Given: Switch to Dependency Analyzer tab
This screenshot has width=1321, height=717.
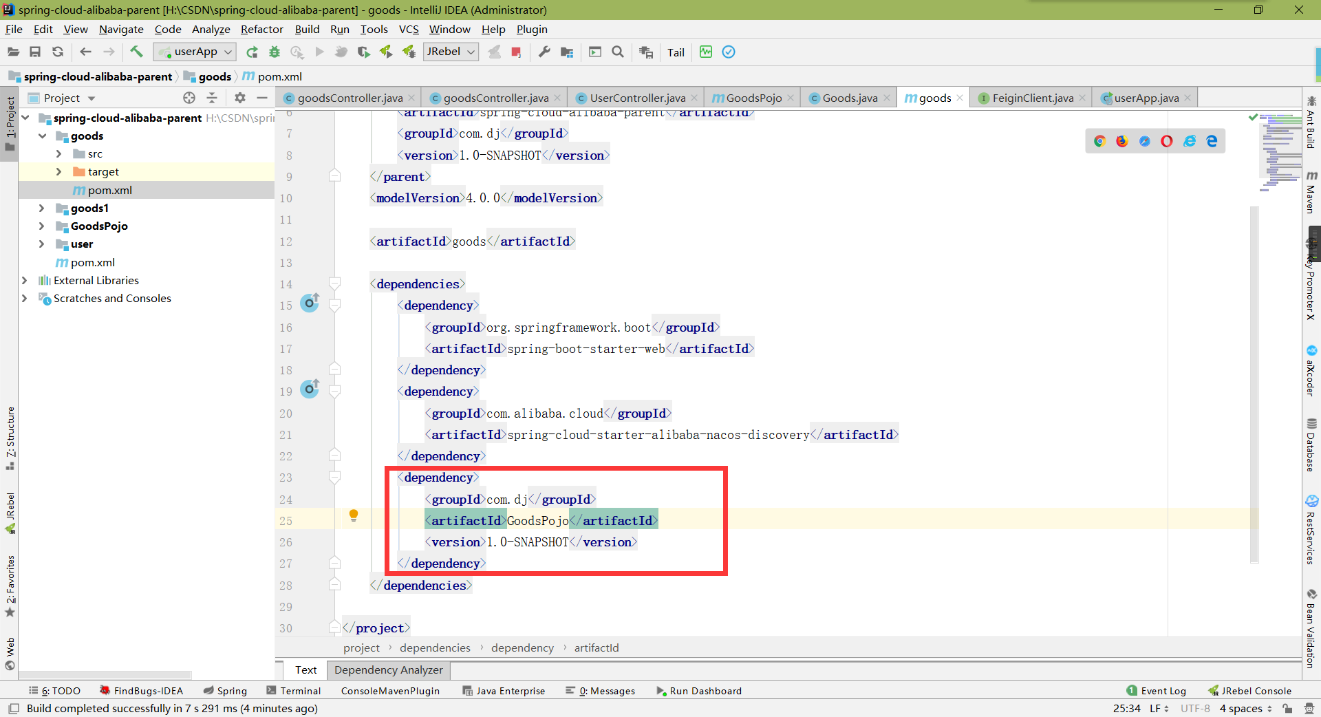Looking at the screenshot, I should point(389,670).
